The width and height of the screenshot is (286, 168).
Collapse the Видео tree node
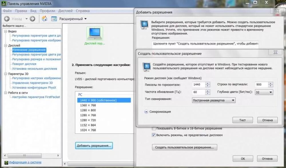pyautogui.click(x=5, y=31)
